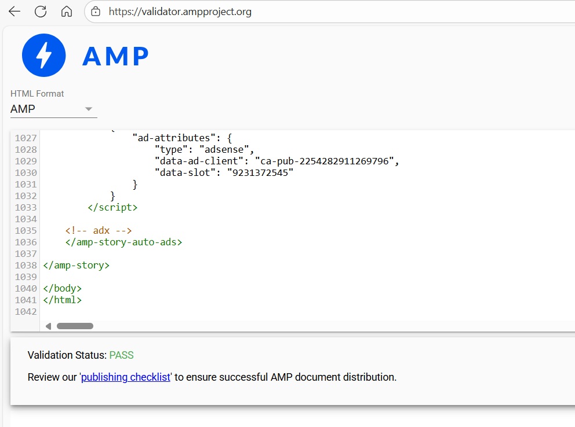View site security lock information

(96, 12)
